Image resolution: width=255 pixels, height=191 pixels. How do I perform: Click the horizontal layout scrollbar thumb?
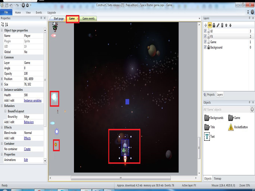121,178
